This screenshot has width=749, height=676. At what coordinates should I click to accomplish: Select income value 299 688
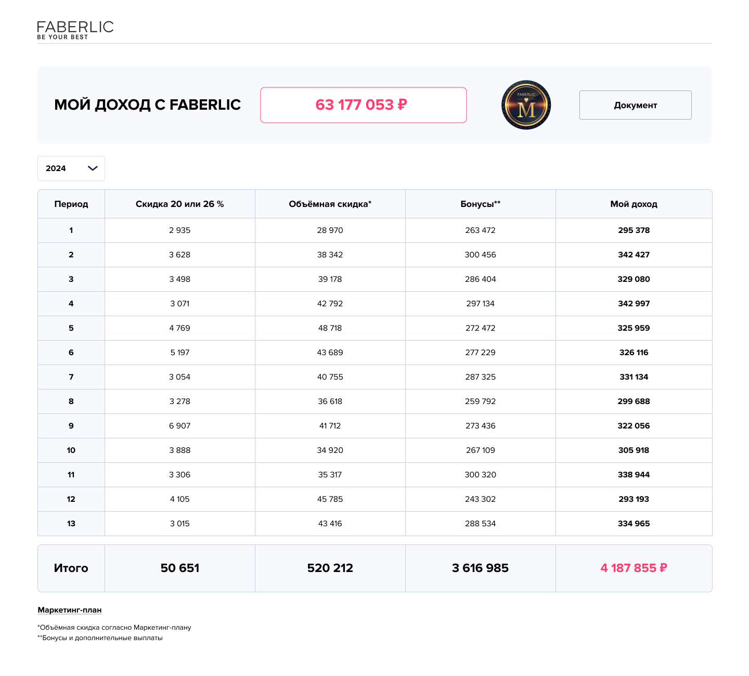[634, 401]
